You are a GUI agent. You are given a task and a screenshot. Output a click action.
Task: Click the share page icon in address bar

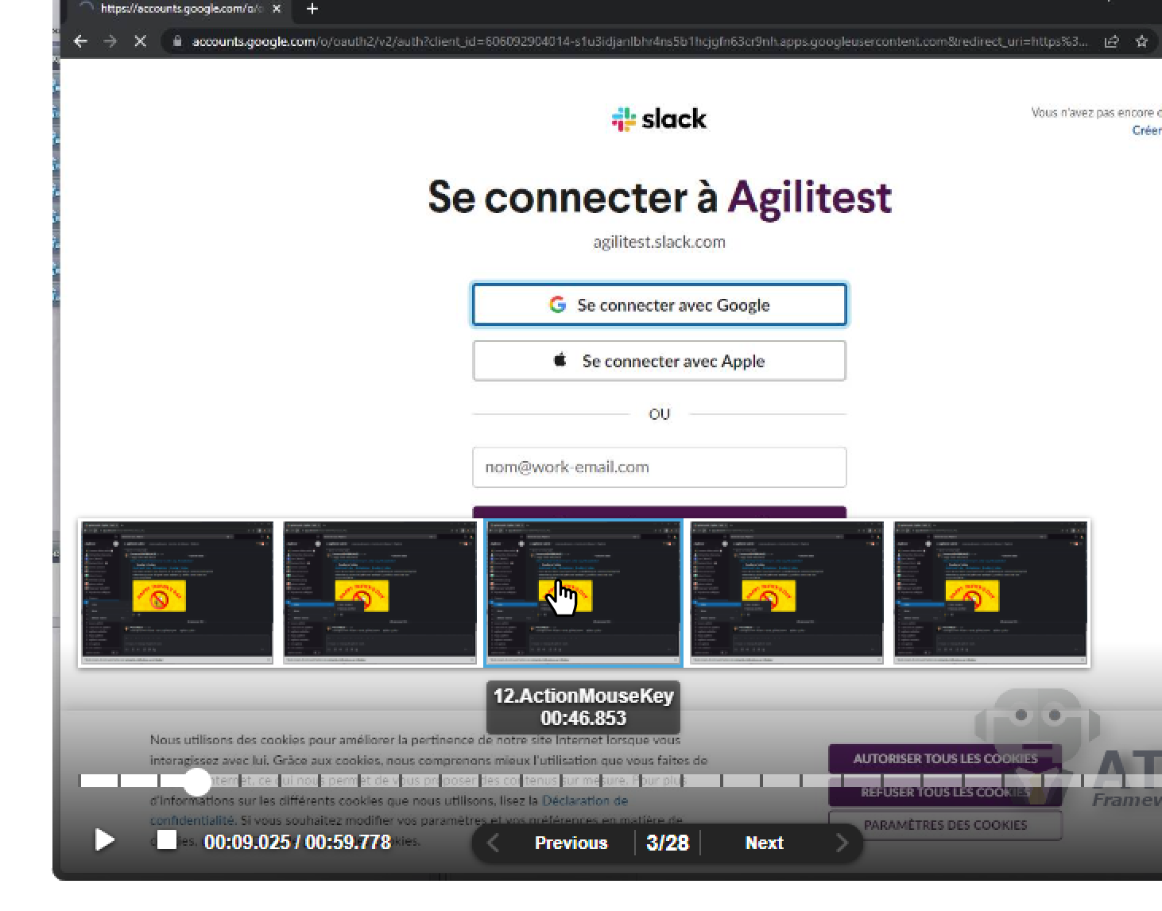pyautogui.click(x=1112, y=41)
